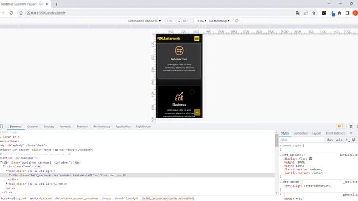
Task: Bookmark this page with the star
Action: [314, 13]
